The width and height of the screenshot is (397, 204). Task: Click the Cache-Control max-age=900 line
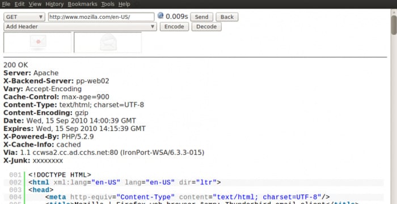point(56,97)
